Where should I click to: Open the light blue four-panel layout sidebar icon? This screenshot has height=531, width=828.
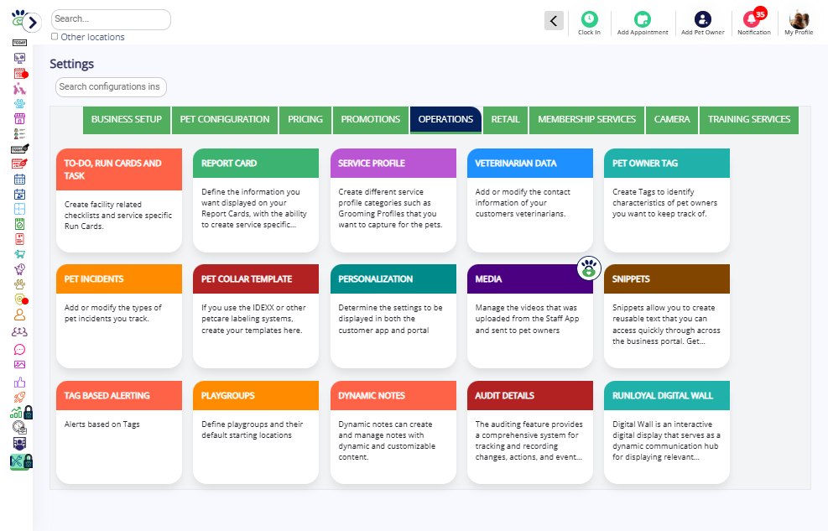(19, 209)
